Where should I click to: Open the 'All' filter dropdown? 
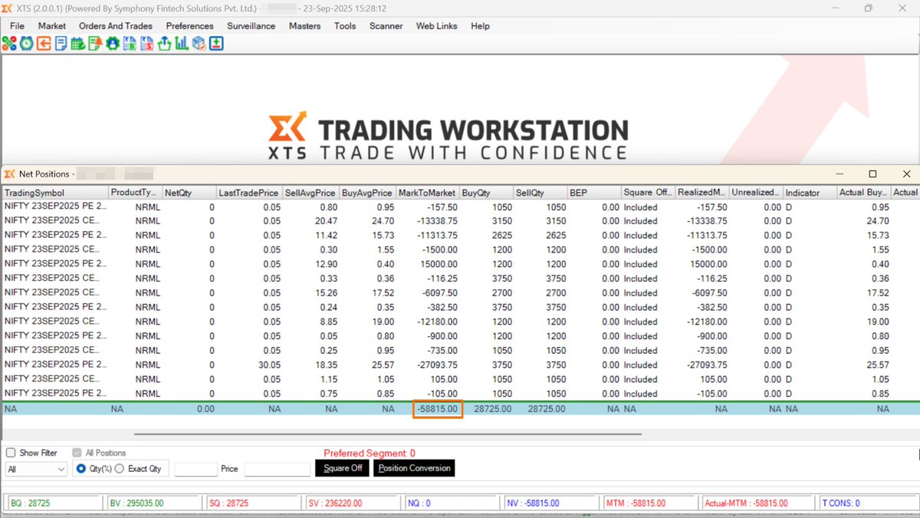pos(35,468)
